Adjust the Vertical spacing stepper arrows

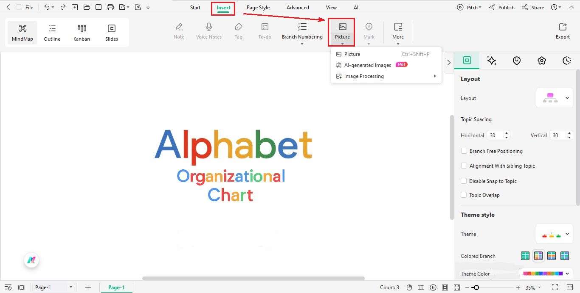[x=569, y=135]
